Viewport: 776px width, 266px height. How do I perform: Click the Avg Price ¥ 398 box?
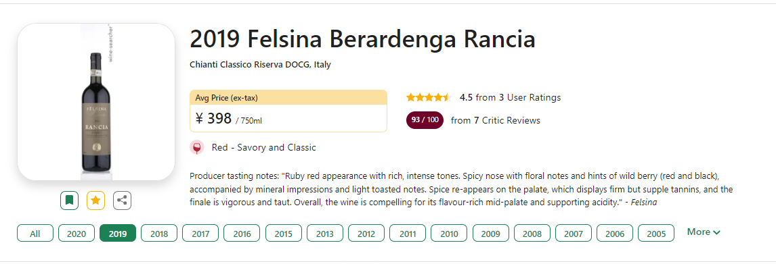[288, 111]
